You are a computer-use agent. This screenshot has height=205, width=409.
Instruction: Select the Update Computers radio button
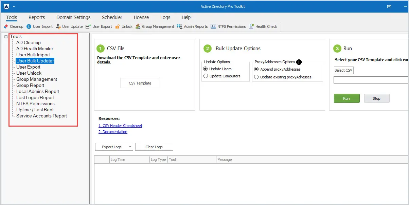tap(206, 76)
